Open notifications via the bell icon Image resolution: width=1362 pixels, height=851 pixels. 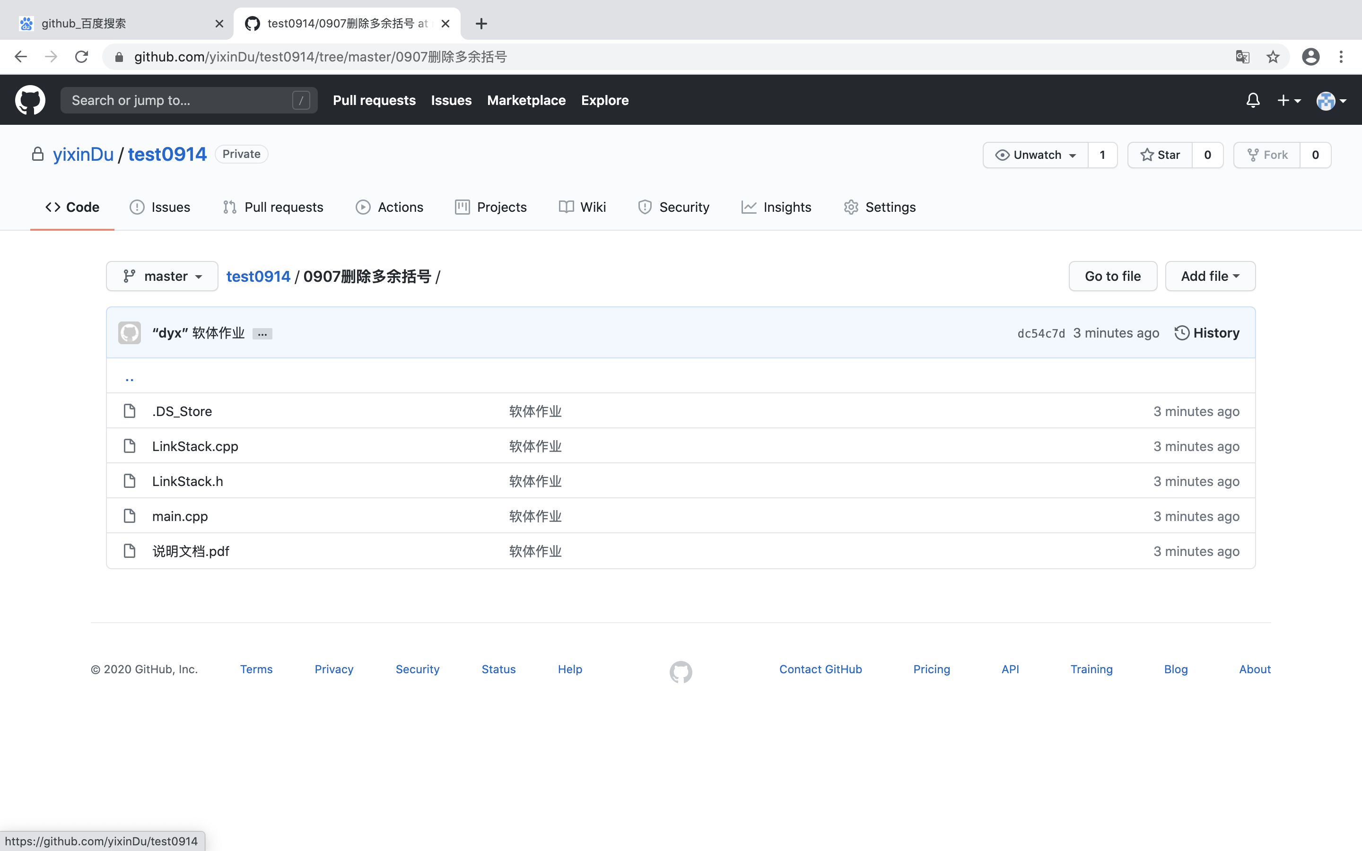[x=1253, y=100]
